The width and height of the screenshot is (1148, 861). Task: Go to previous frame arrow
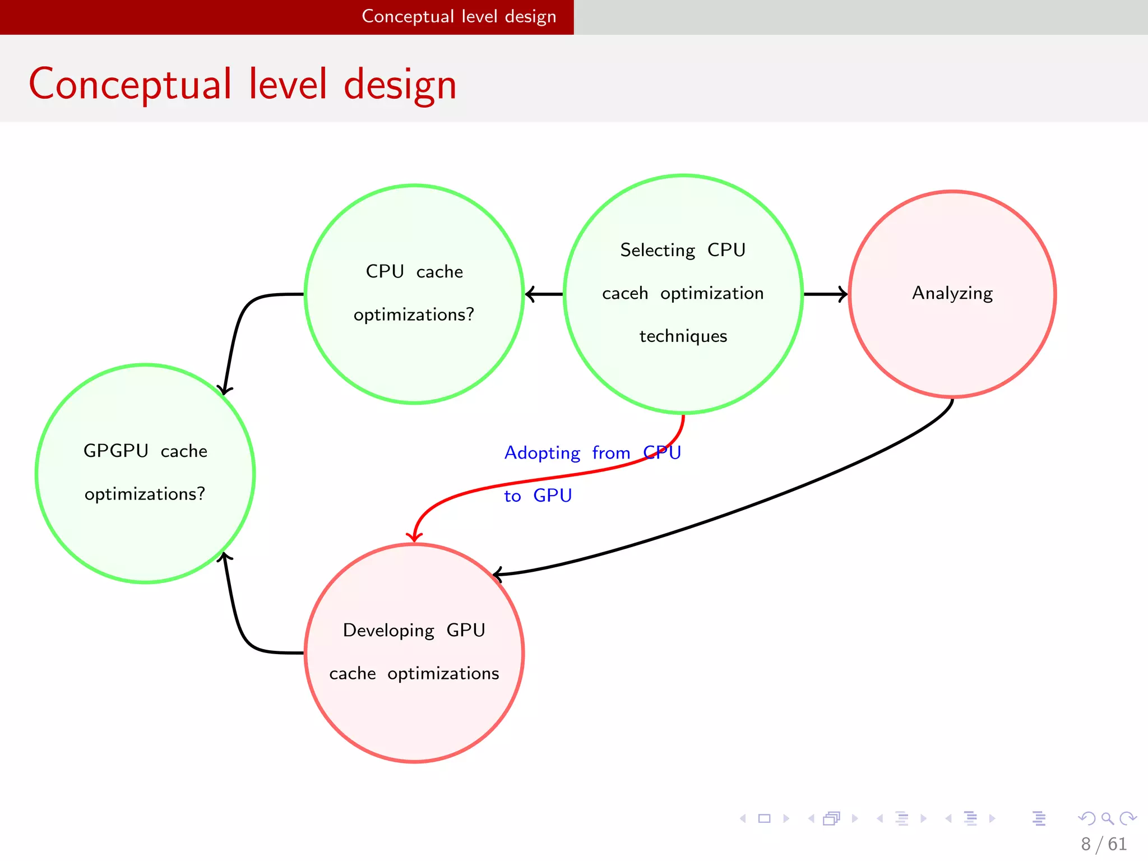pyautogui.click(x=811, y=818)
